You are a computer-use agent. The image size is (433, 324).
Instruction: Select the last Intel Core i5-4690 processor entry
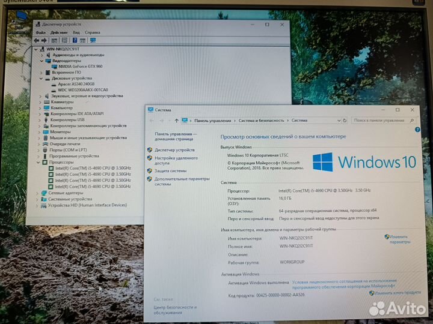pyautogui.click(x=93, y=187)
